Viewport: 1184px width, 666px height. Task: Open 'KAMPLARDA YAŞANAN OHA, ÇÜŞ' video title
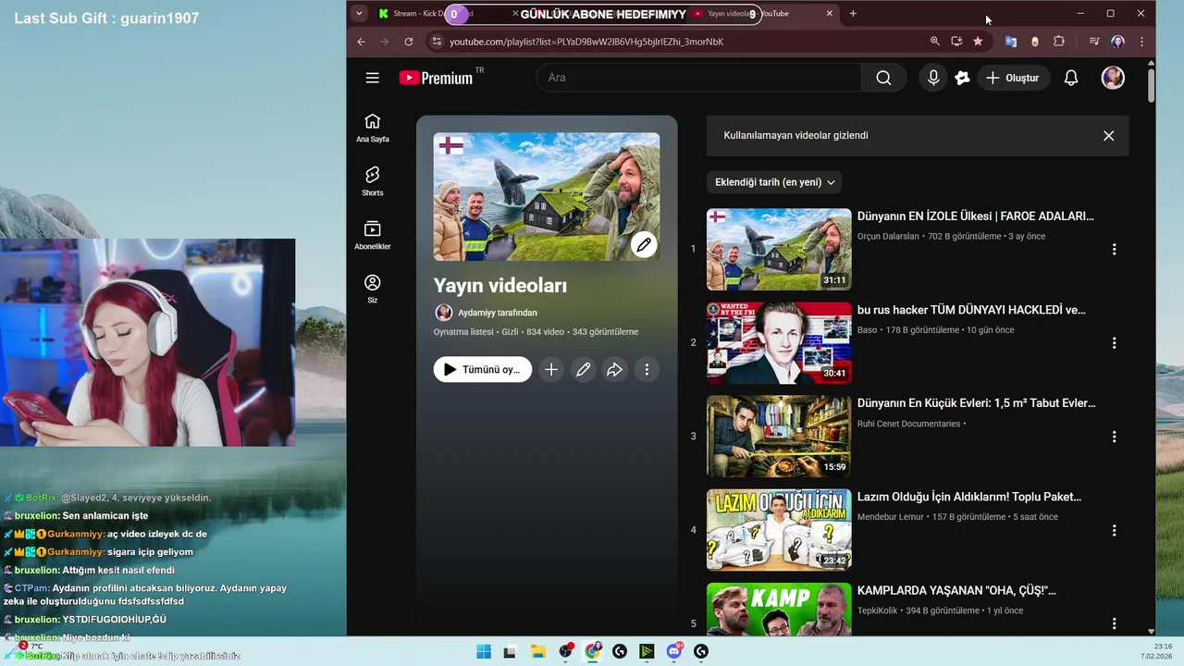[x=956, y=590]
